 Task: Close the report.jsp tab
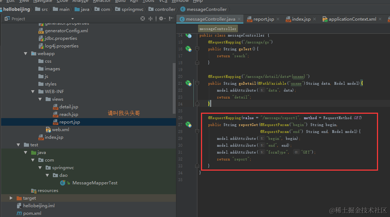(278, 19)
